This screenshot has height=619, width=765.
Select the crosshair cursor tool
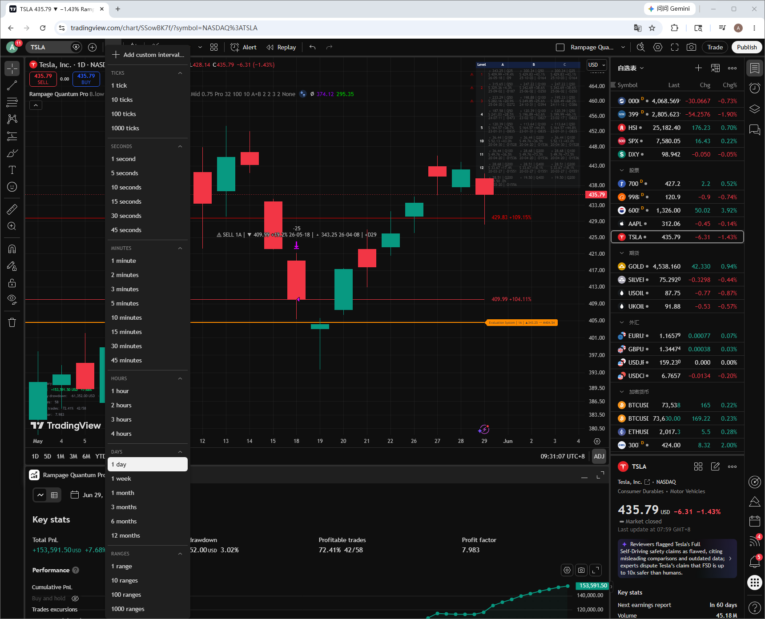pyautogui.click(x=12, y=68)
